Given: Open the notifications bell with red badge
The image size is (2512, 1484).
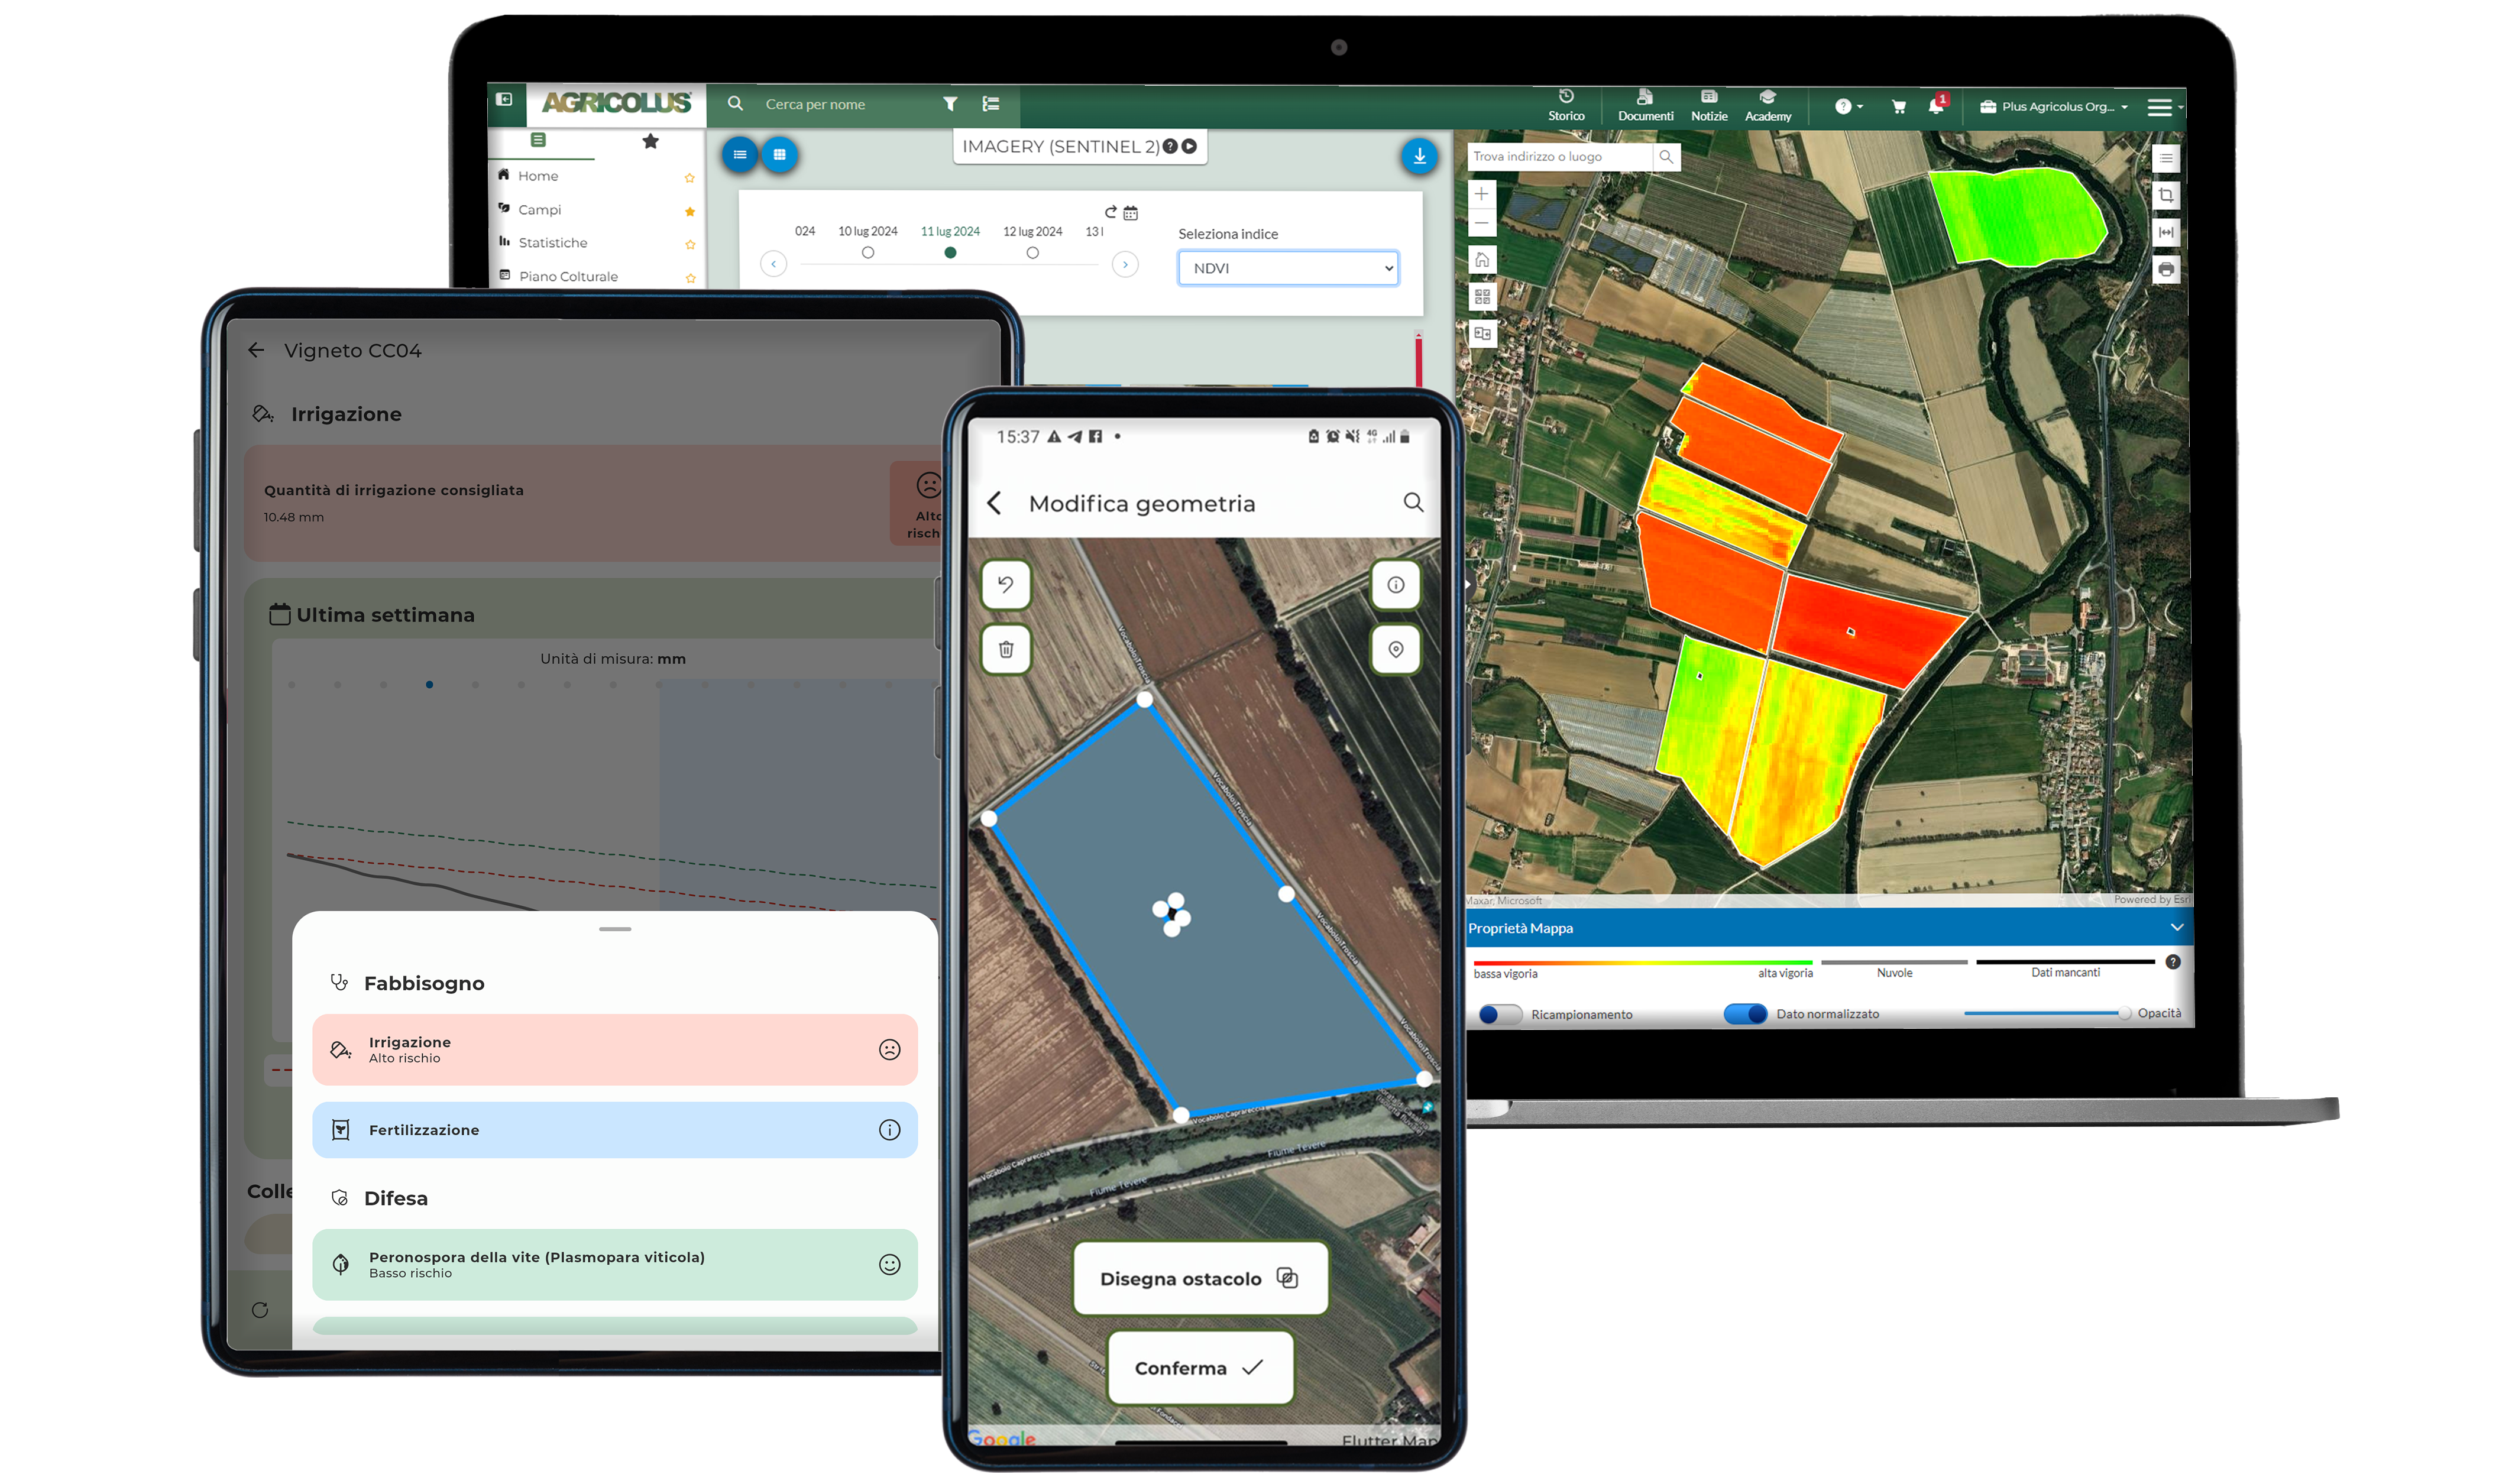Looking at the screenshot, I should [1937, 105].
